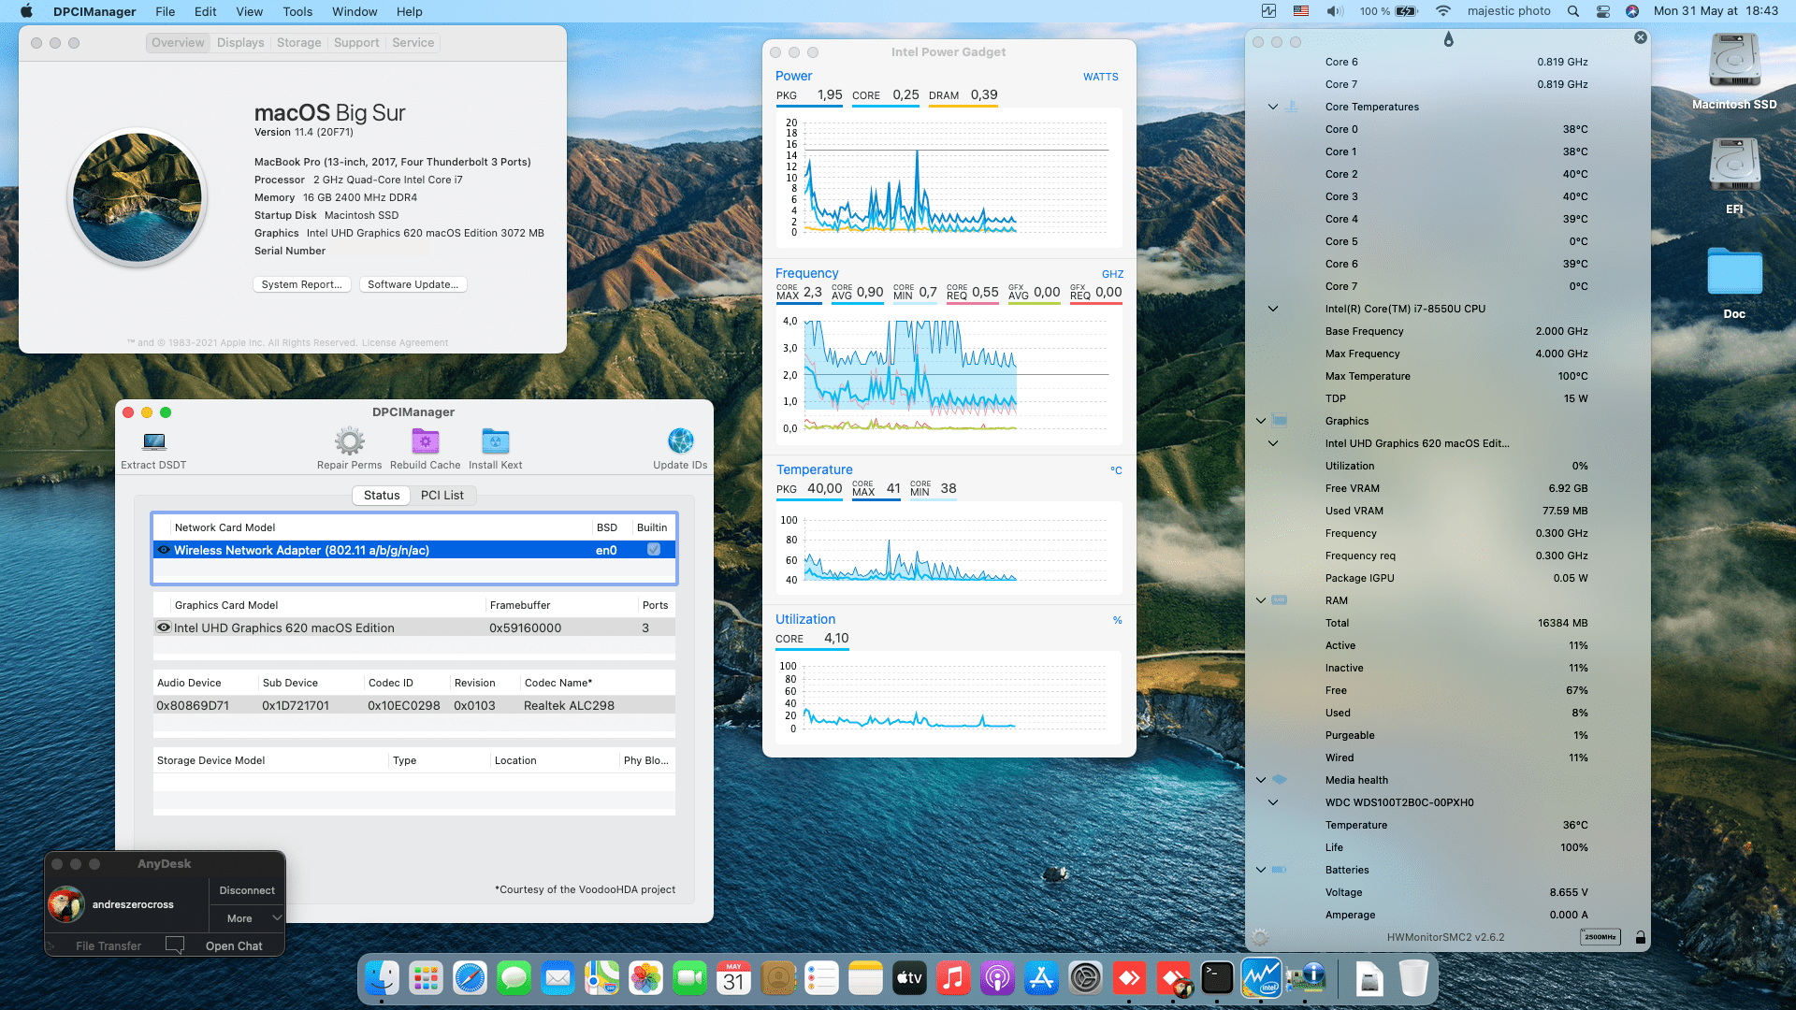Open Terminal from the Dock
This screenshot has width=1796, height=1010.
(x=1217, y=979)
